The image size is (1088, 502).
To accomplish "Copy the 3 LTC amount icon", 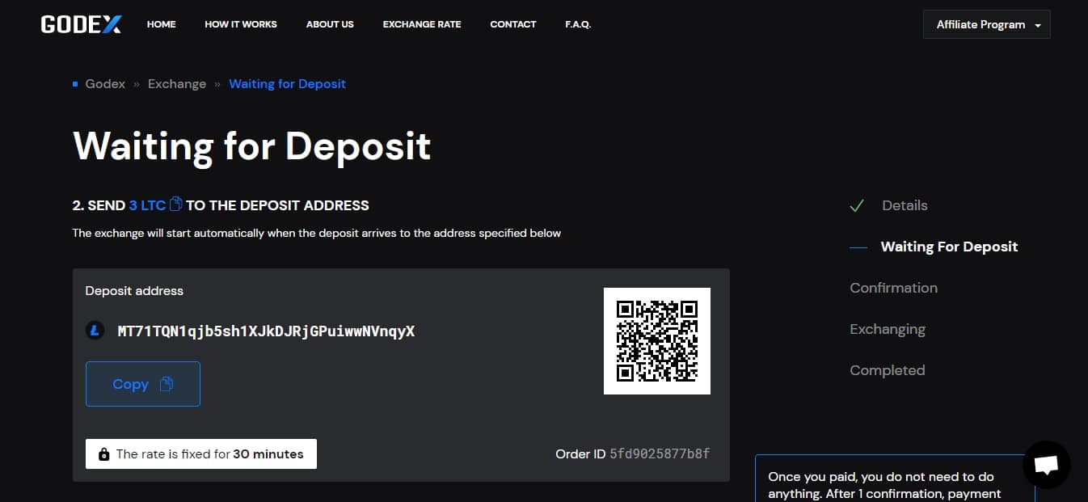I will coord(175,205).
